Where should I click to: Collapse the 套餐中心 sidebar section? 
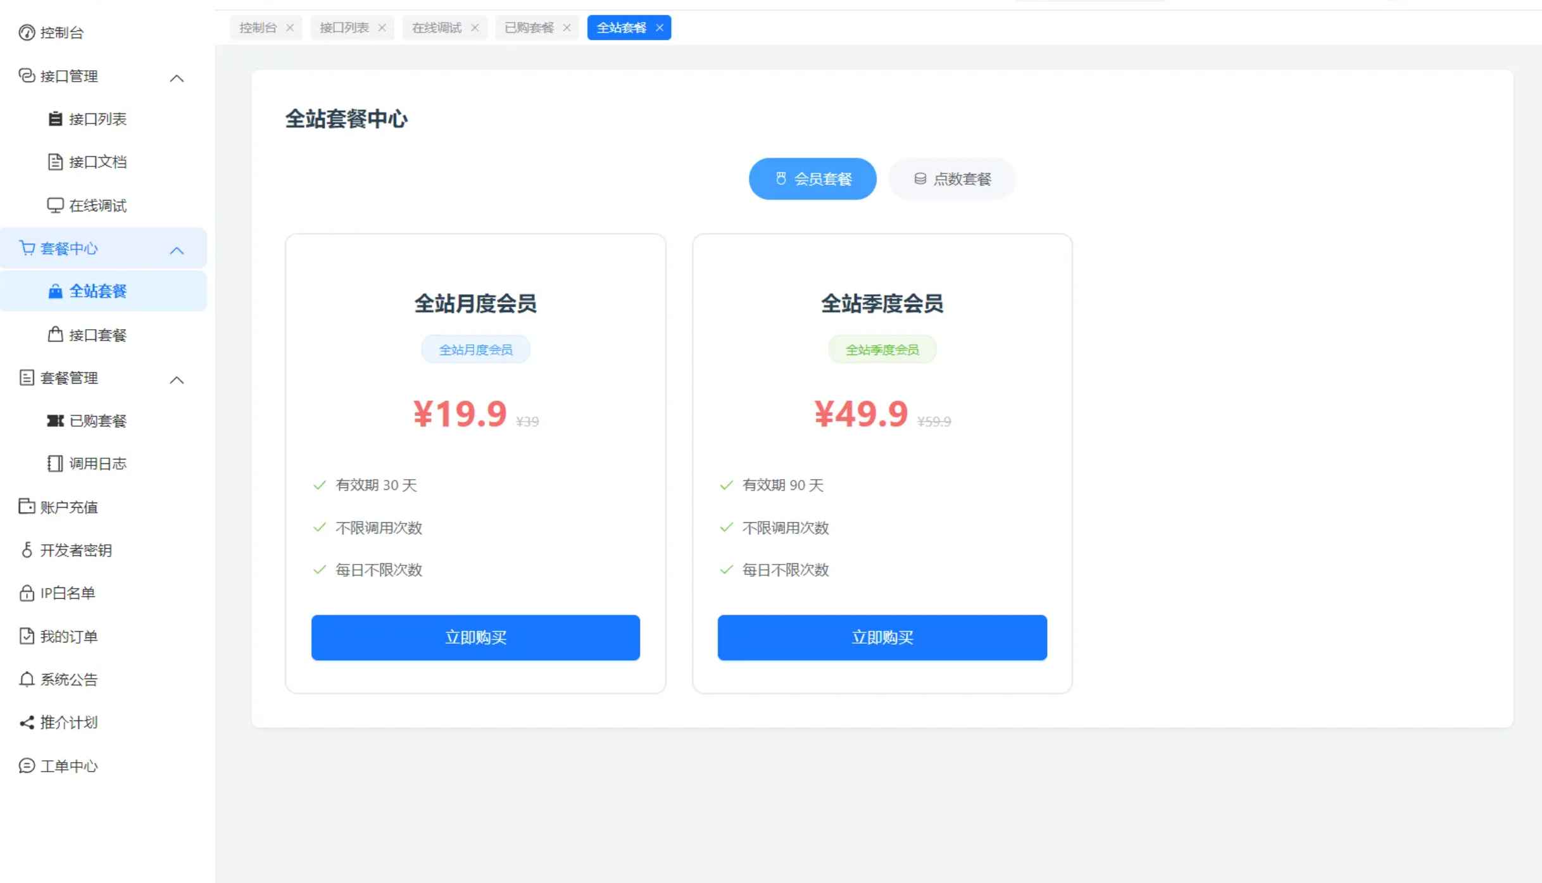click(177, 249)
